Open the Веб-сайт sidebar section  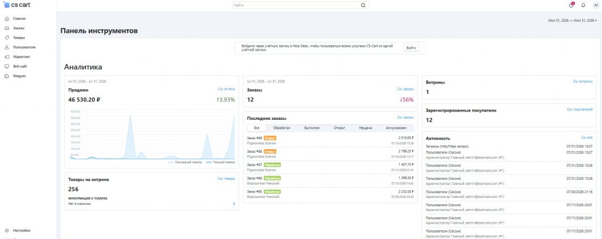coord(20,66)
